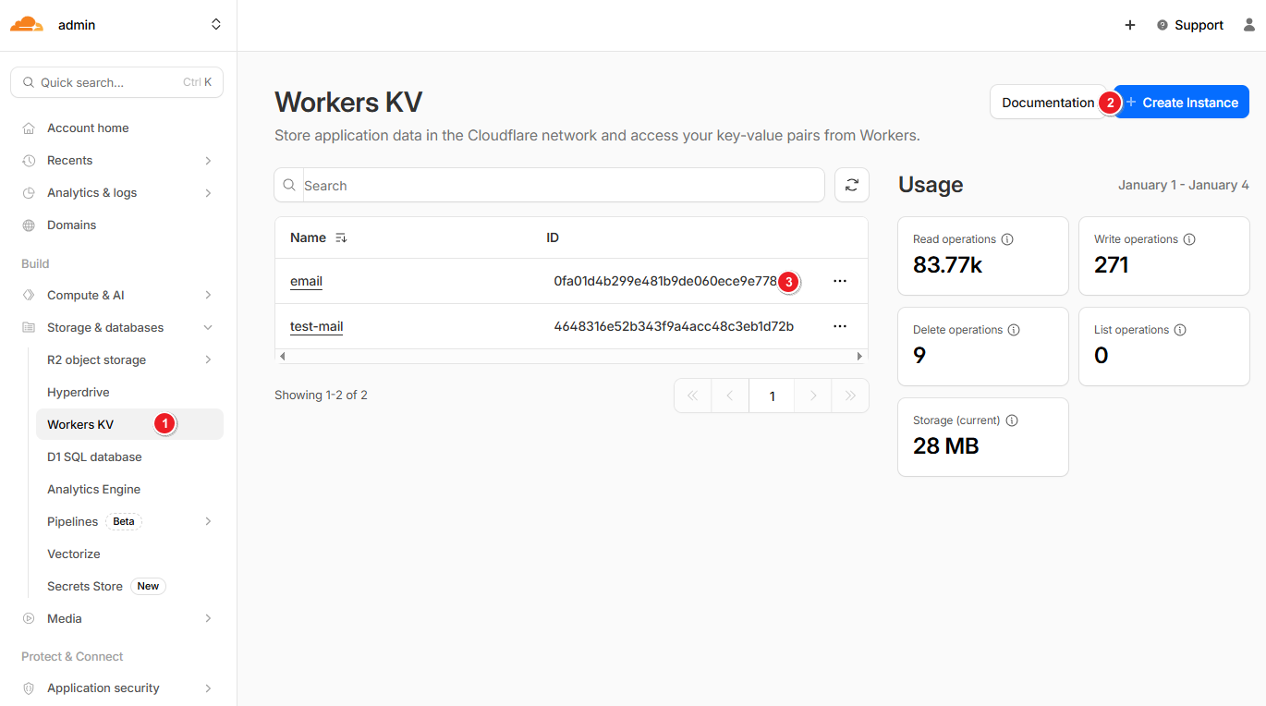This screenshot has height=706, width=1266.
Task: Open D1 SQL database in sidebar
Action: [94, 457]
